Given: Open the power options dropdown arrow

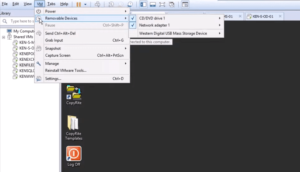Looking at the screenshot, I should [85, 4].
